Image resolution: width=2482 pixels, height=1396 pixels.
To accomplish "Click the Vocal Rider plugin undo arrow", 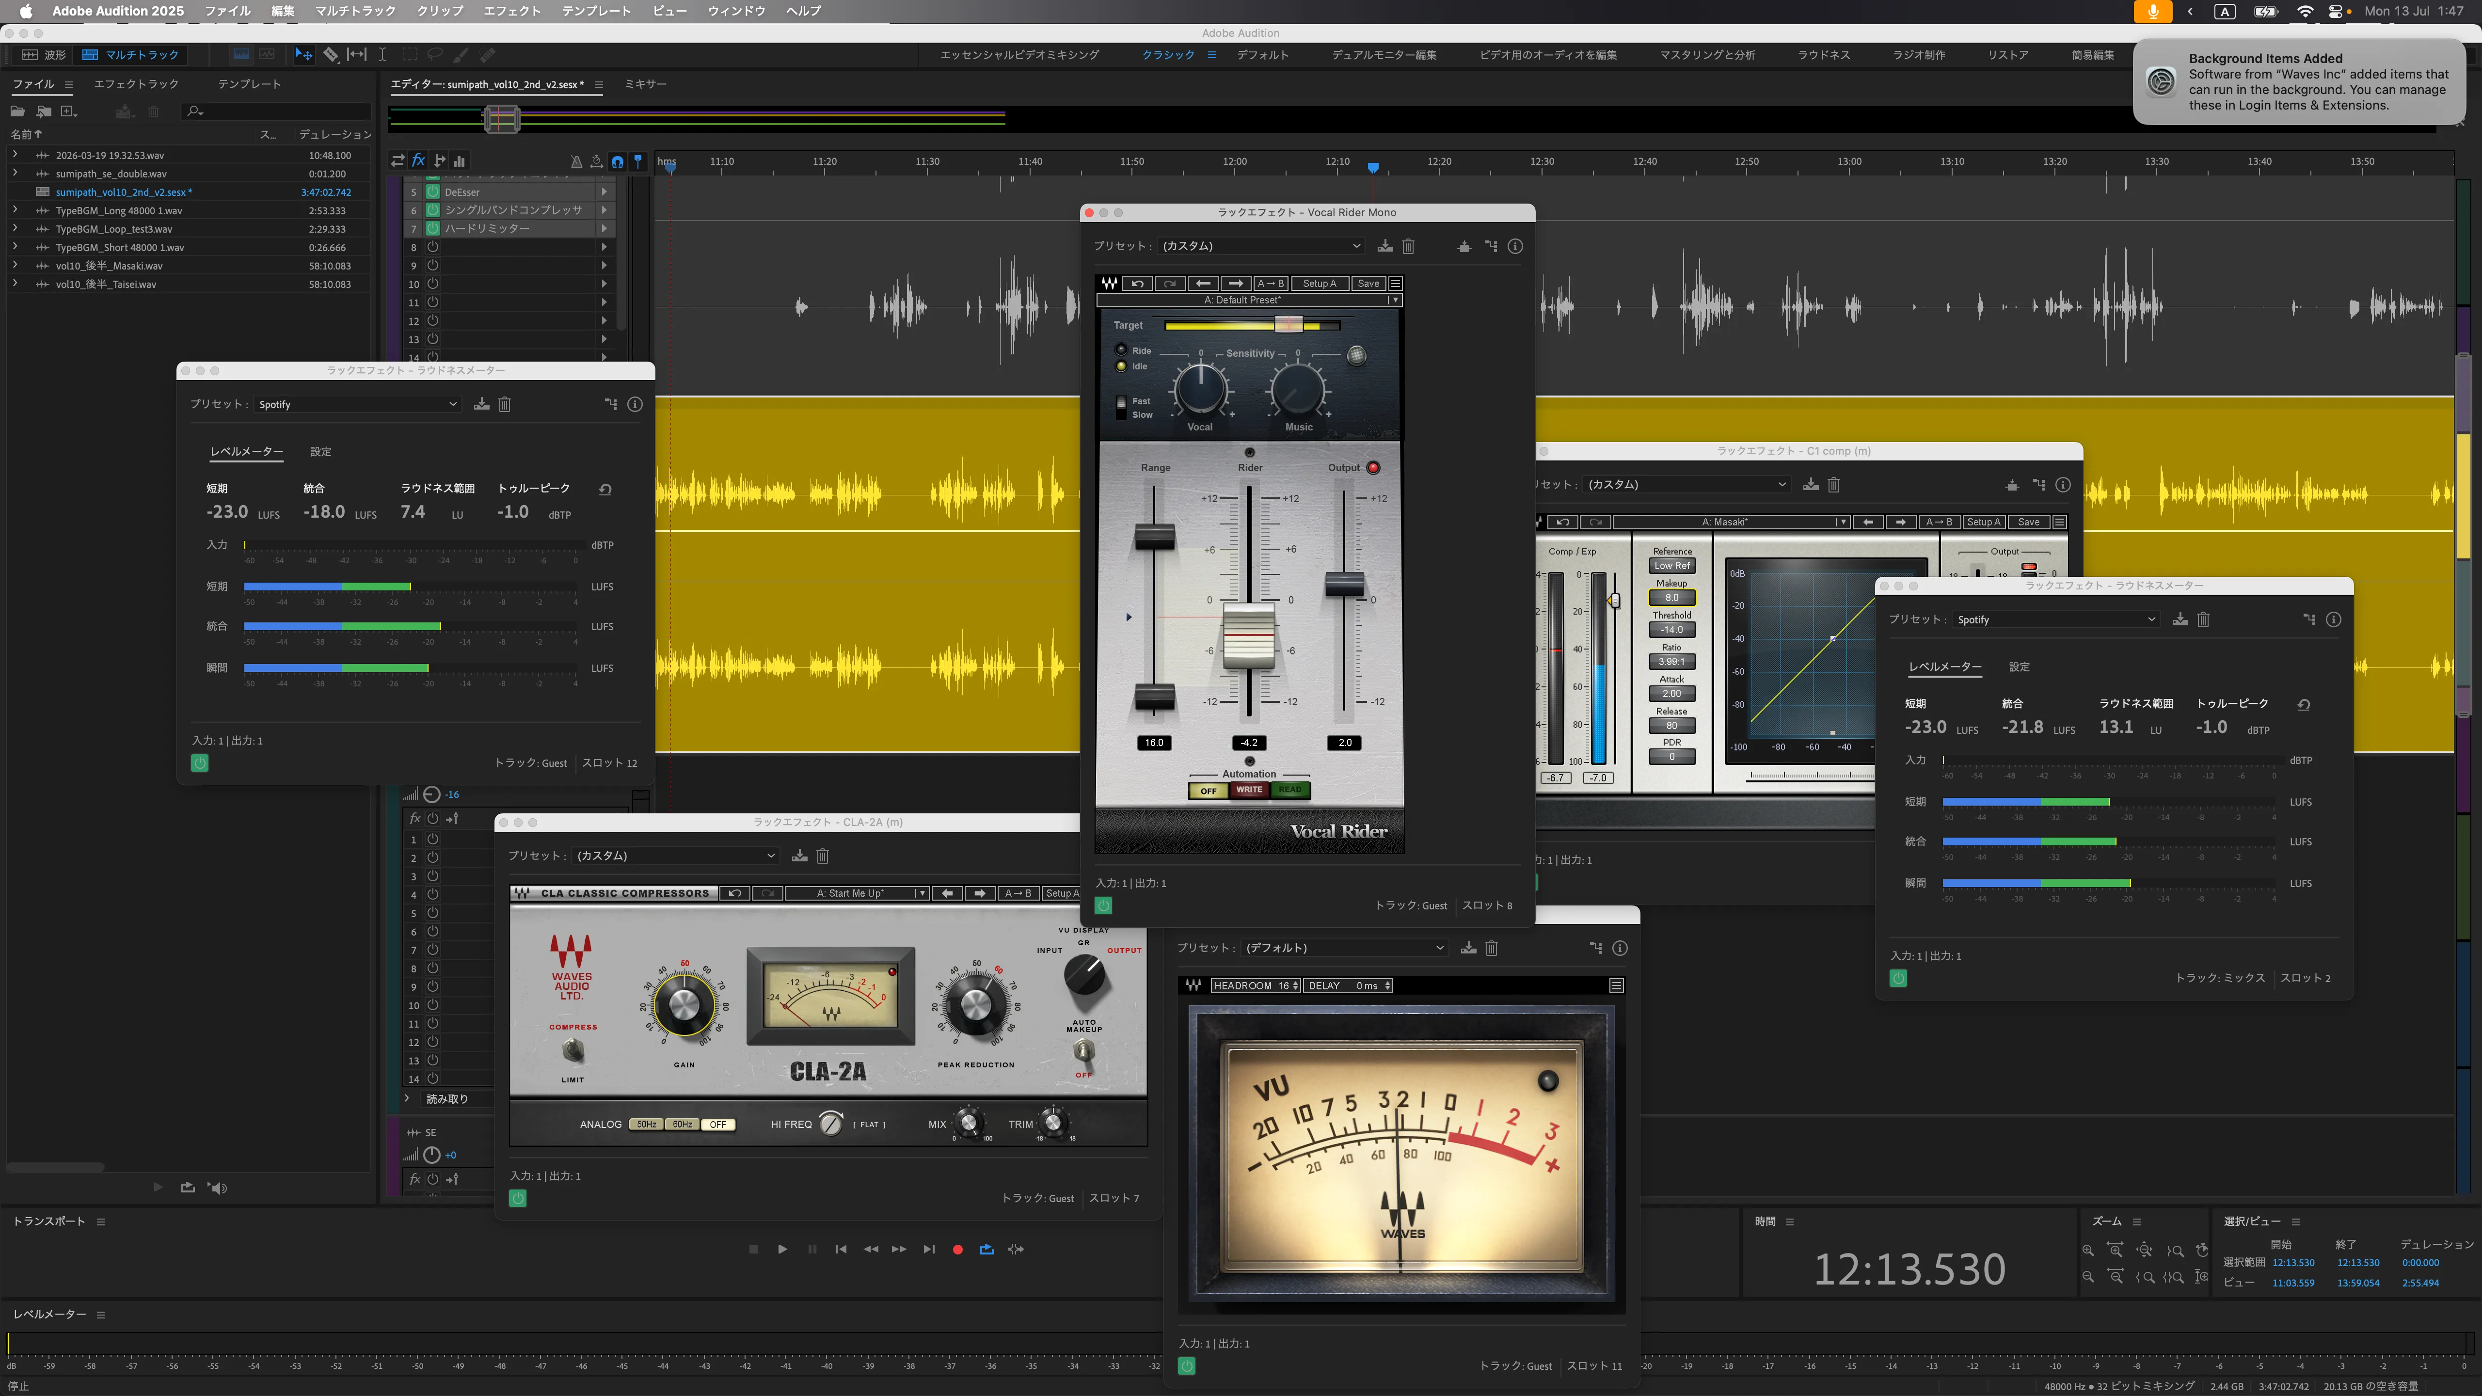I will point(1138,283).
